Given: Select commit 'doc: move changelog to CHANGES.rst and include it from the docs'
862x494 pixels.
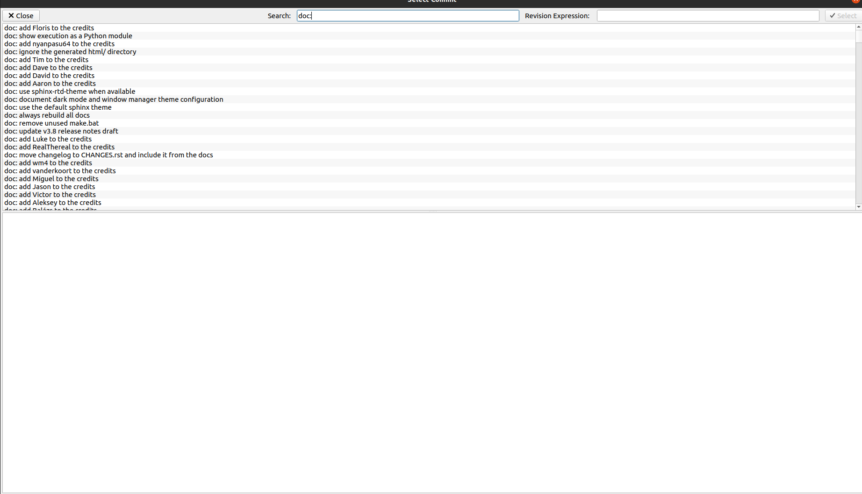Looking at the screenshot, I should pyautogui.click(x=108, y=155).
